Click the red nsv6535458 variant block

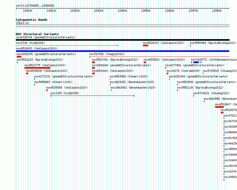[47, 90]
